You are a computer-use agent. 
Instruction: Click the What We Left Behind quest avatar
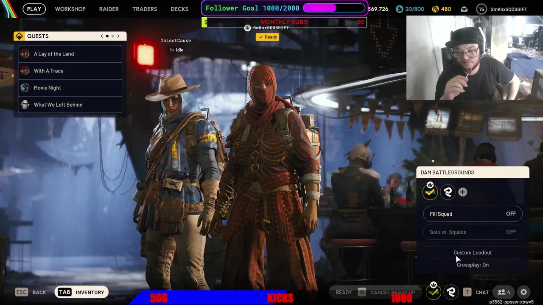point(25,105)
